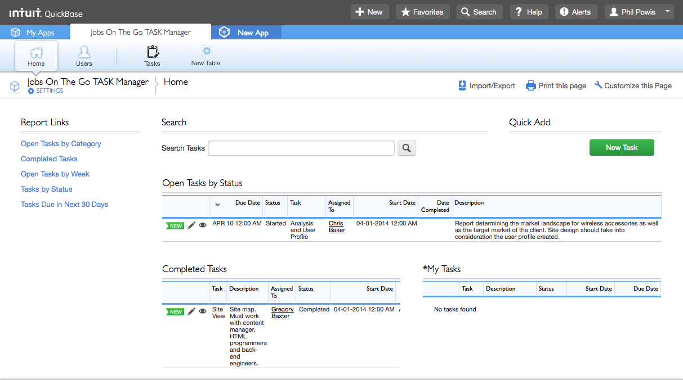The image size is (683, 380).
Task: Open the Help menu
Action: tap(529, 12)
